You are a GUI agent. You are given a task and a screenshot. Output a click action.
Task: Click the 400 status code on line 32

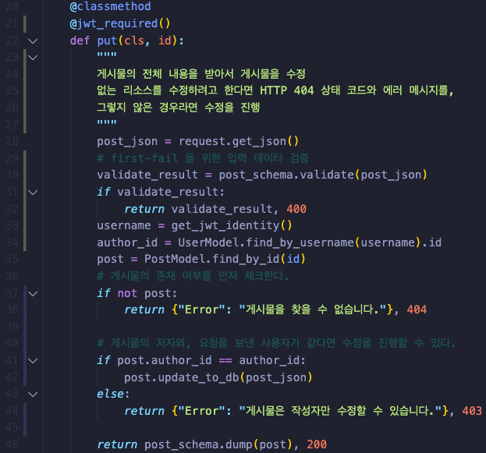point(296,209)
